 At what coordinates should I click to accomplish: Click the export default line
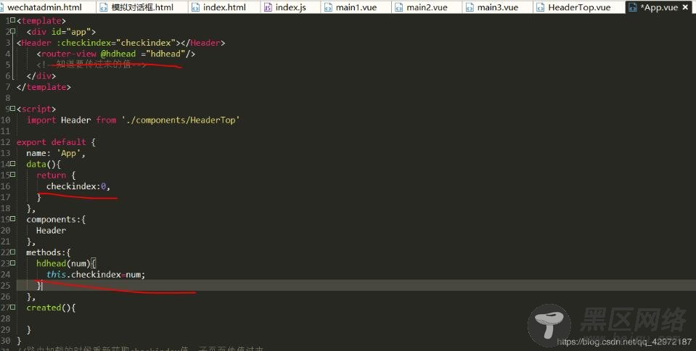click(56, 142)
